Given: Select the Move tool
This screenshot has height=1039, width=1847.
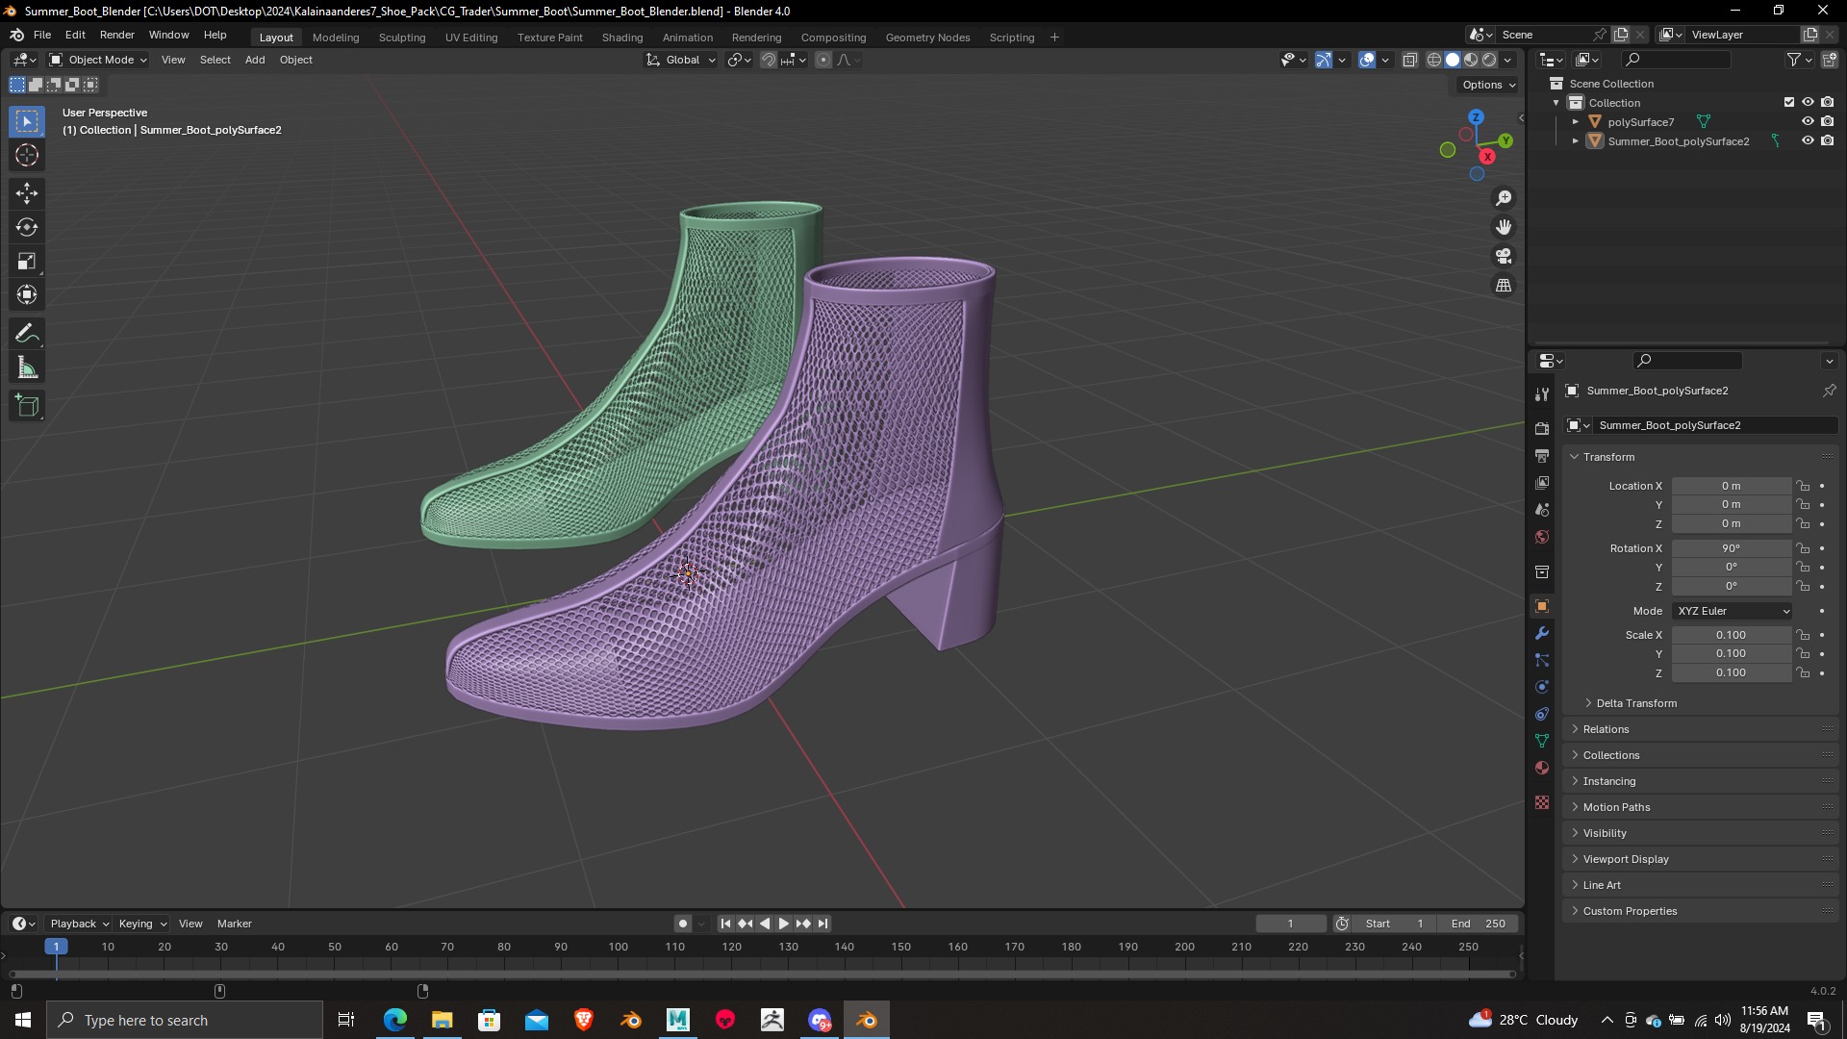Looking at the screenshot, I should tap(27, 193).
